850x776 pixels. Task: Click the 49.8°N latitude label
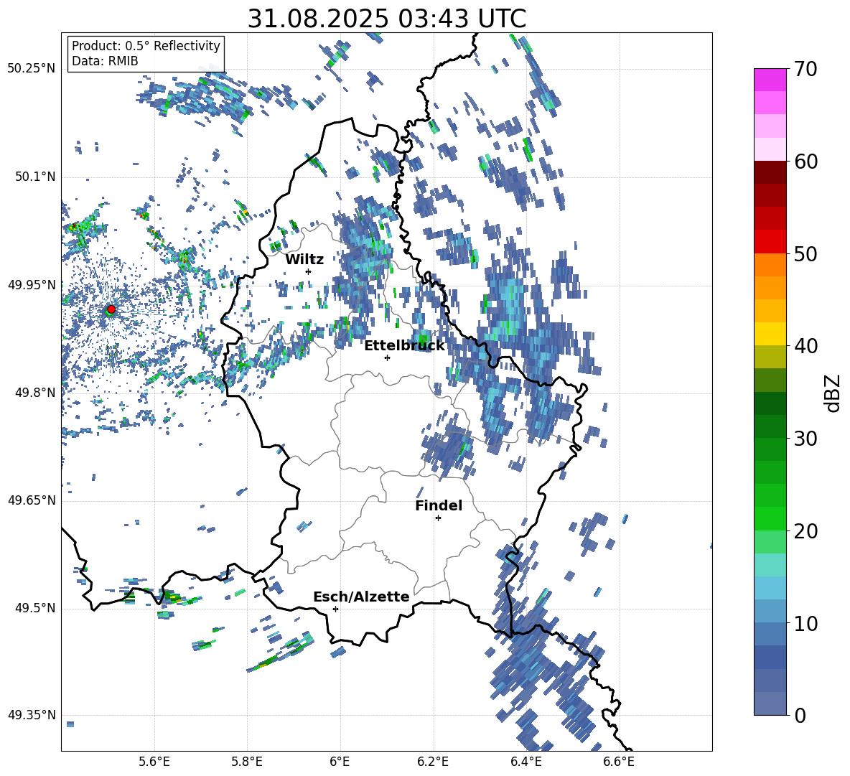pyautogui.click(x=35, y=393)
